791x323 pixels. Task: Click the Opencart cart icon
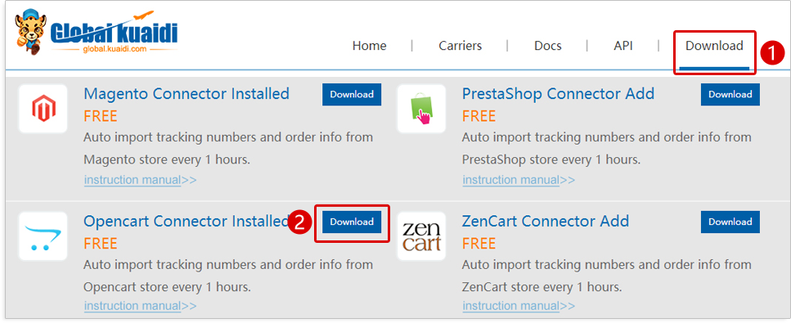[x=43, y=236]
